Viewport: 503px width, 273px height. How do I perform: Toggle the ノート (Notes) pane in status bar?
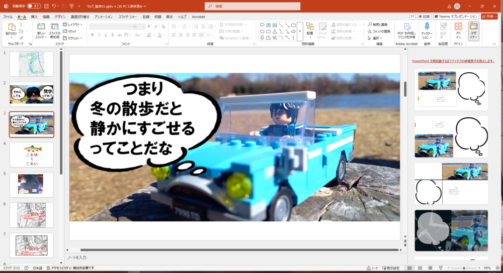(x=372, y=268)
